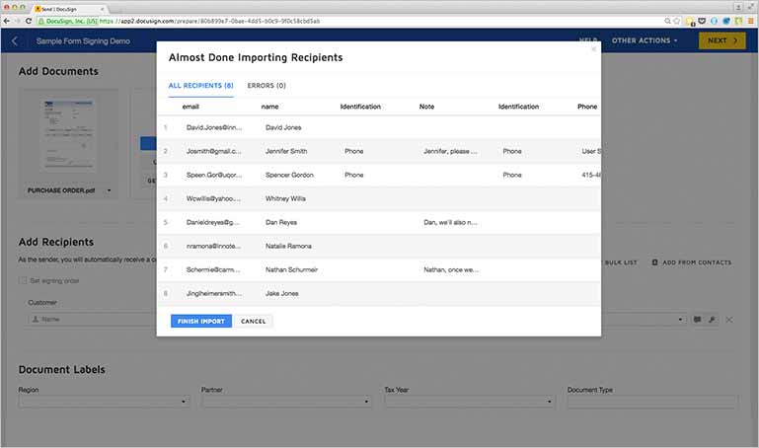Open Other Actions menu
759x448 pixels.
coord(645,40)
